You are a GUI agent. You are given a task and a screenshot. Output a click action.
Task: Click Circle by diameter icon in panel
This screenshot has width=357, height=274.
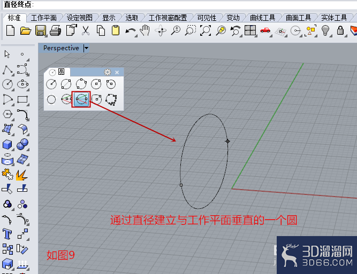[x=66, y=84]
